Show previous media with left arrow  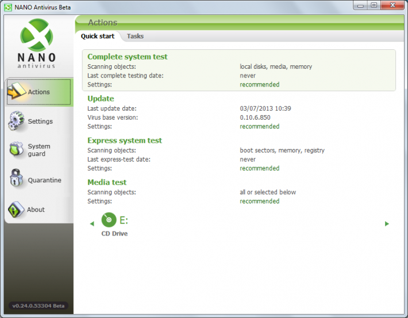[92, 223]
